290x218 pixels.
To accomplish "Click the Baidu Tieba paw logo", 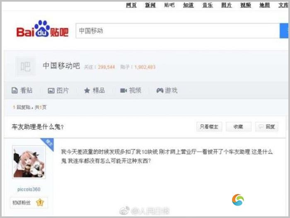I will pos(42,29).
